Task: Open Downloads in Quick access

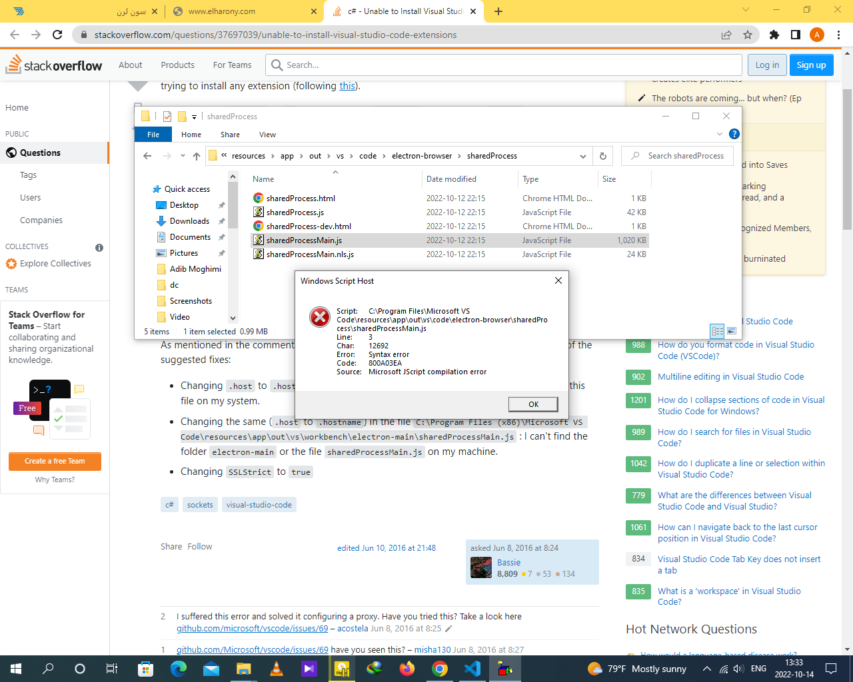Action: (x=189, y=221)
